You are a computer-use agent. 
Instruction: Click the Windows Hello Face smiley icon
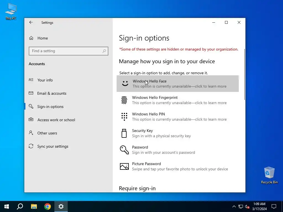coord(125,83)
